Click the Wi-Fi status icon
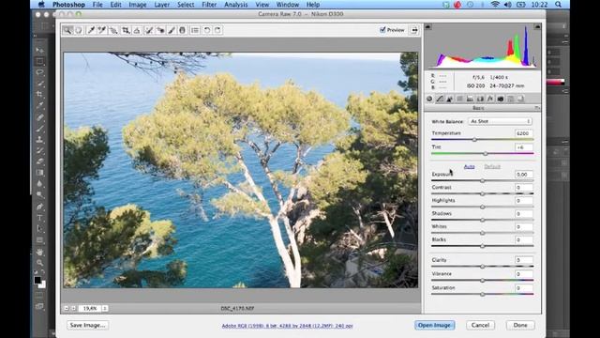 coord(495,5)
